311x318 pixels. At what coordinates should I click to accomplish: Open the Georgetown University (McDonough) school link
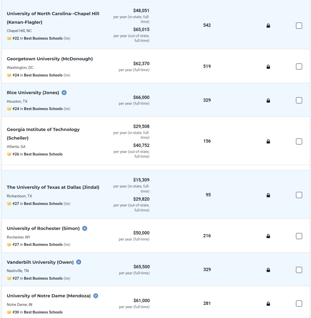pos(50,59)
